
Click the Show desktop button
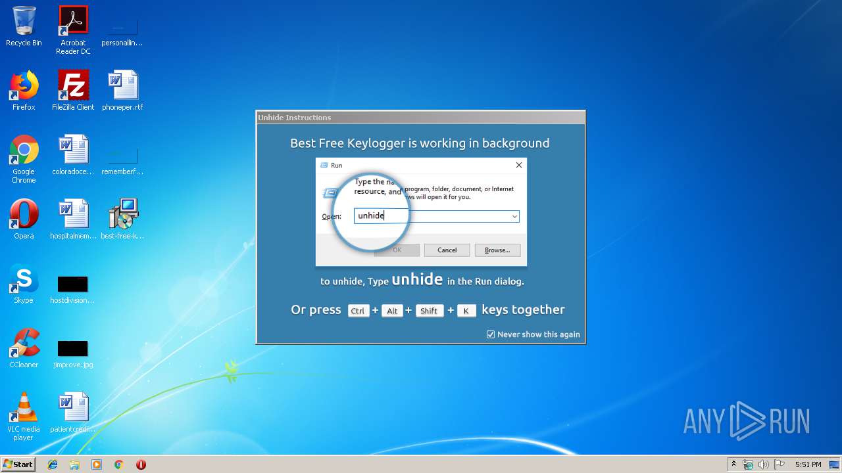pyautogui.click(x=835, y=464)
